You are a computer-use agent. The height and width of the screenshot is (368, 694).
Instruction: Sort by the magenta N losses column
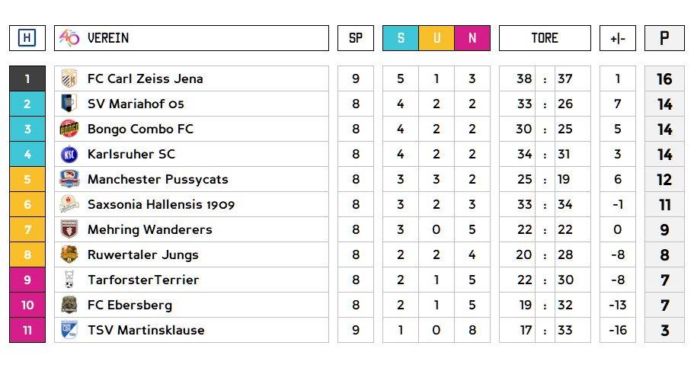point(472,38)
